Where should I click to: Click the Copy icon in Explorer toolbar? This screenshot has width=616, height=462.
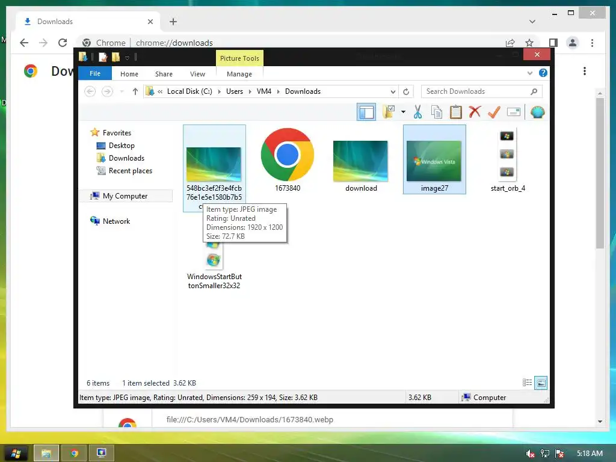(437, 112)
